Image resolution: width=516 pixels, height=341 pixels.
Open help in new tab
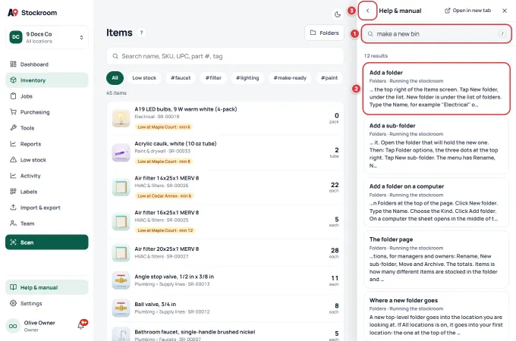click(x=467, y=11)
